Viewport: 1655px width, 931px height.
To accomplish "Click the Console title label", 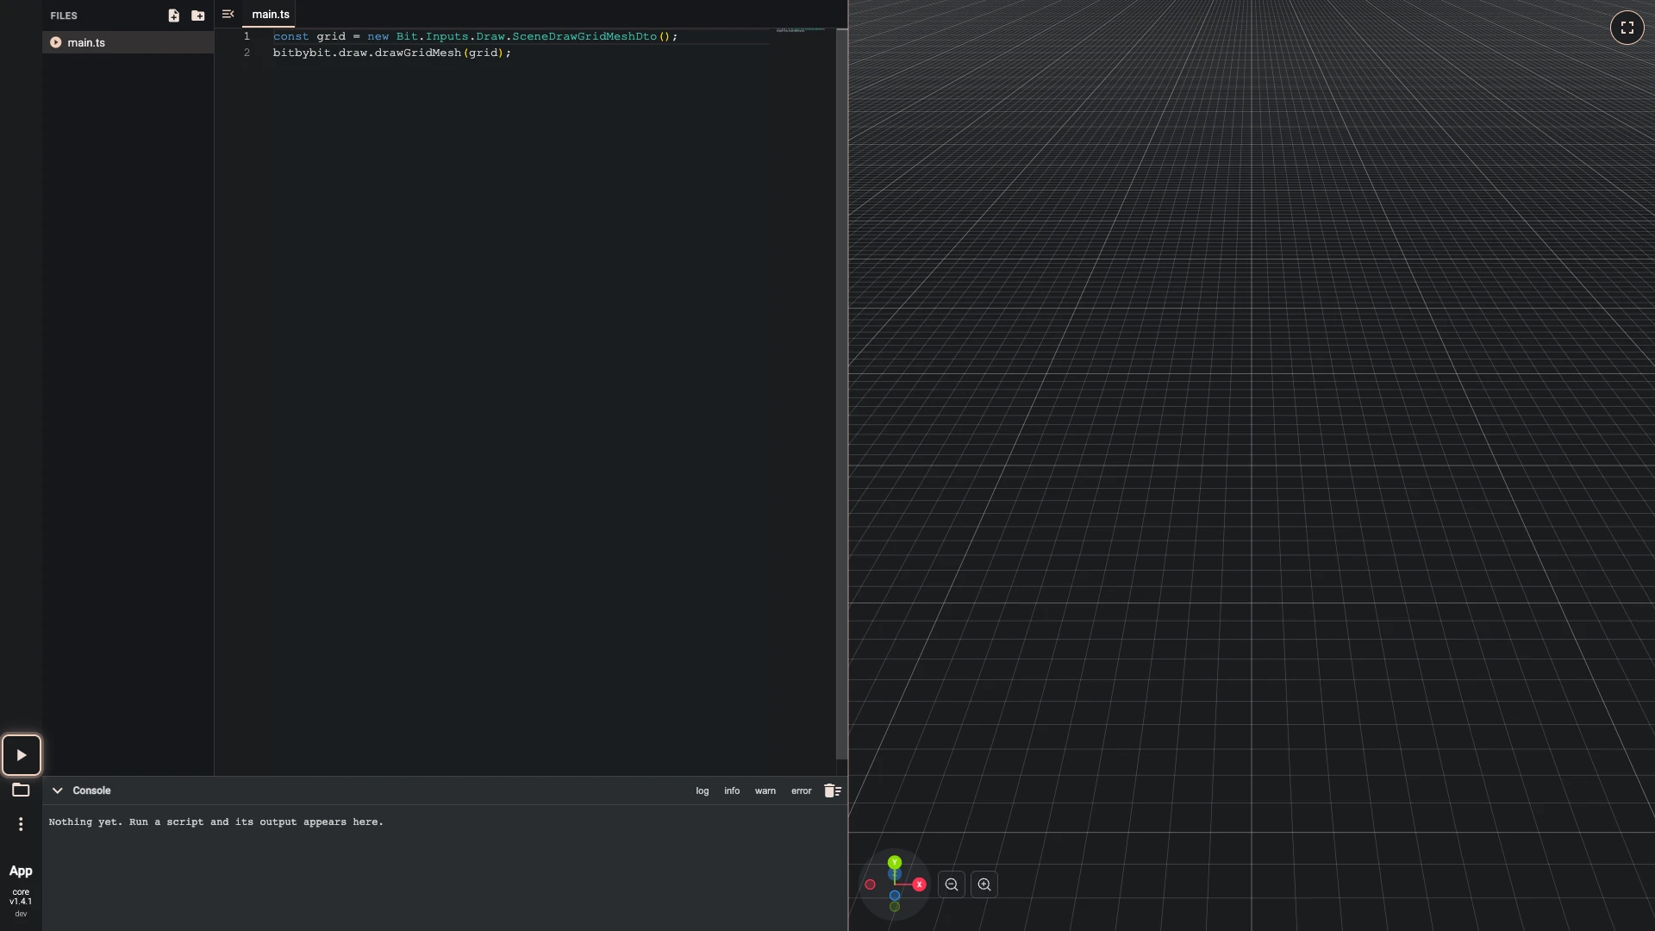I will 91,790.
